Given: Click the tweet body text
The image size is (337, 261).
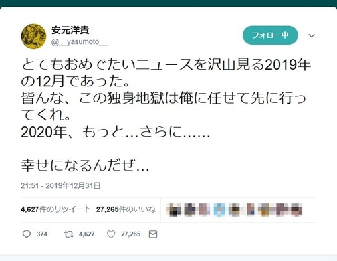Looking at the screenshot, I should (x=166, y=115).
